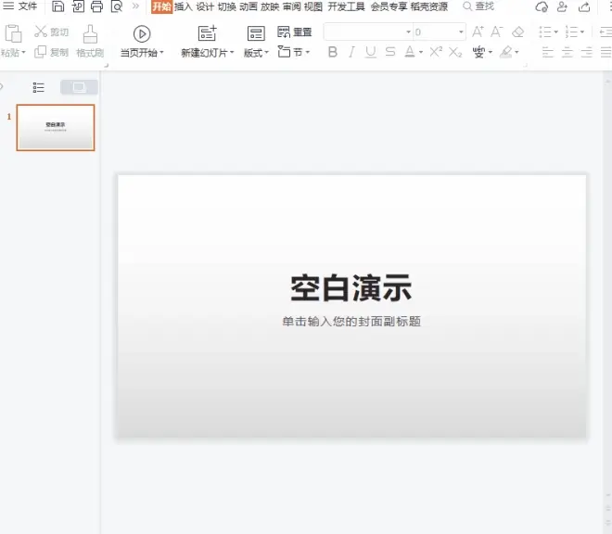This screenshot has width=612, height=534.
Task: Click the Save icon in quick access bar
Action: pos(57,6)
